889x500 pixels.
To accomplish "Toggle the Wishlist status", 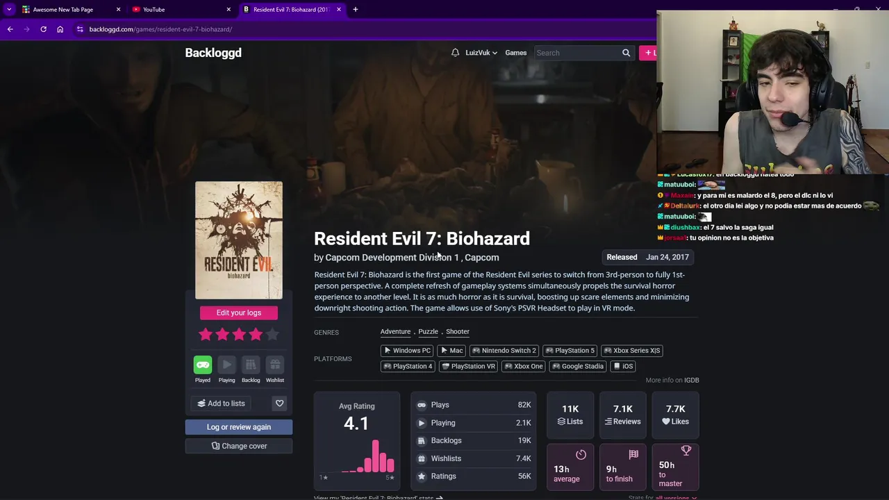I will [x=275, y=369].
